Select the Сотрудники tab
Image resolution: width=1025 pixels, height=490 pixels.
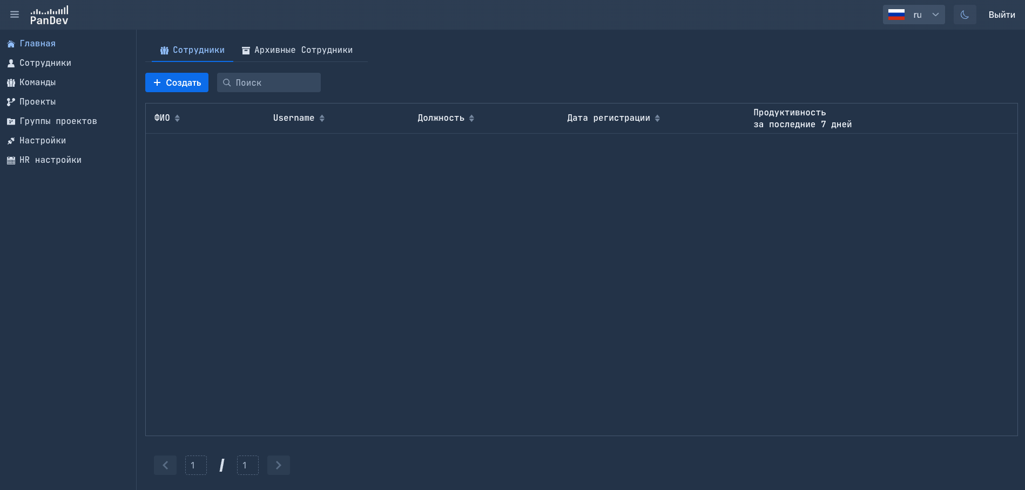pyautogui.click(x=192, y=50)
